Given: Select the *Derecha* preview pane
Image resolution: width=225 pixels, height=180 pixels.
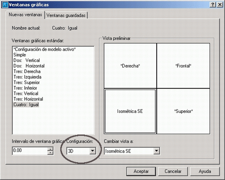Looking at the screenshot, I should (130, 66).
